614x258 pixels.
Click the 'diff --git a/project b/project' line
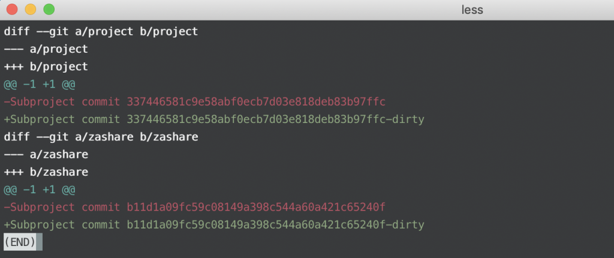[101, 32]
